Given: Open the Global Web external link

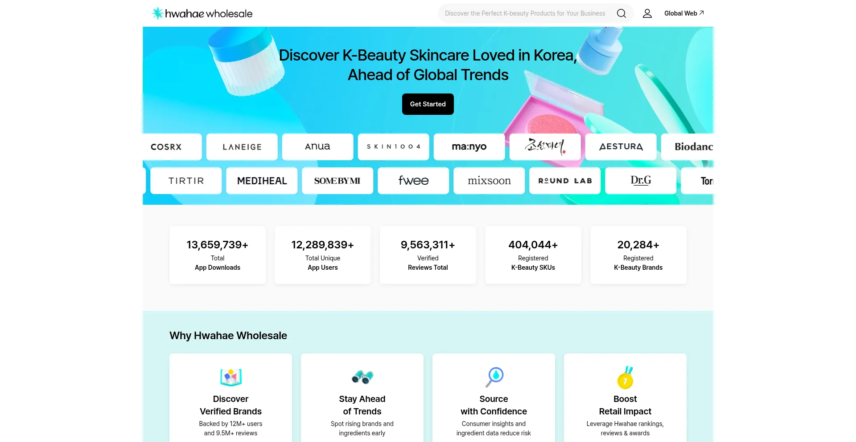Looking at the screenshot, I should (683, 13).
